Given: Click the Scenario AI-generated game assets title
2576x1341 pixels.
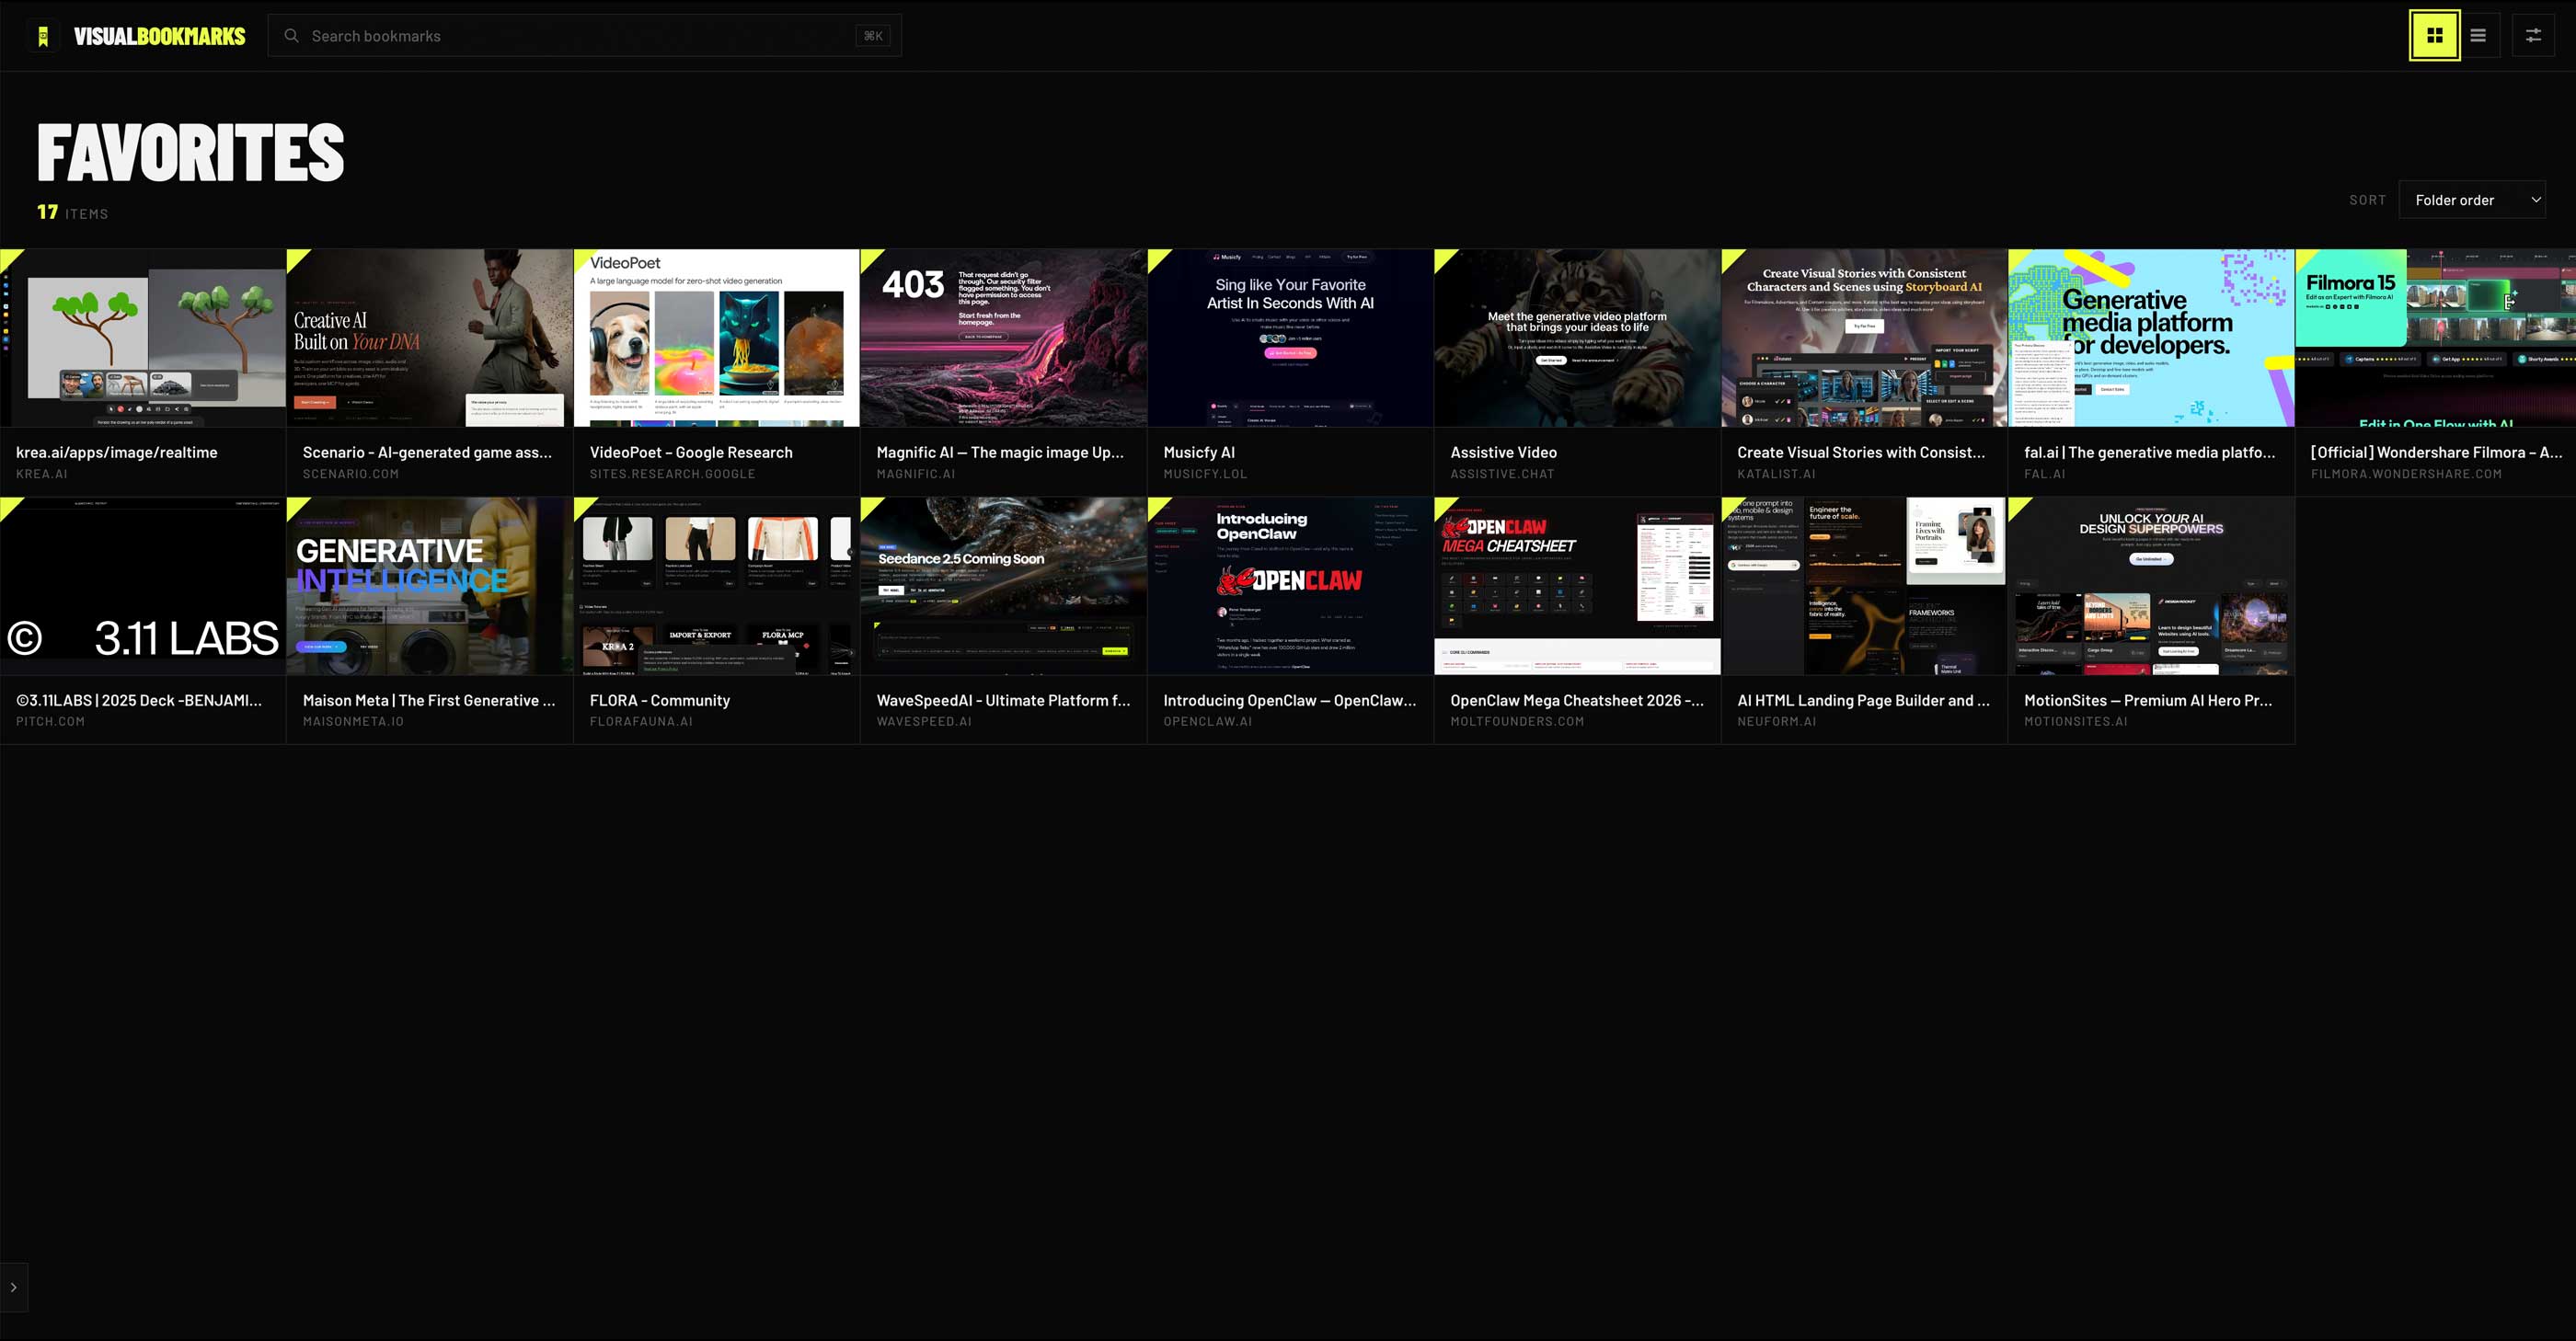Looking at the screenshot, I should tap(427, 452).
